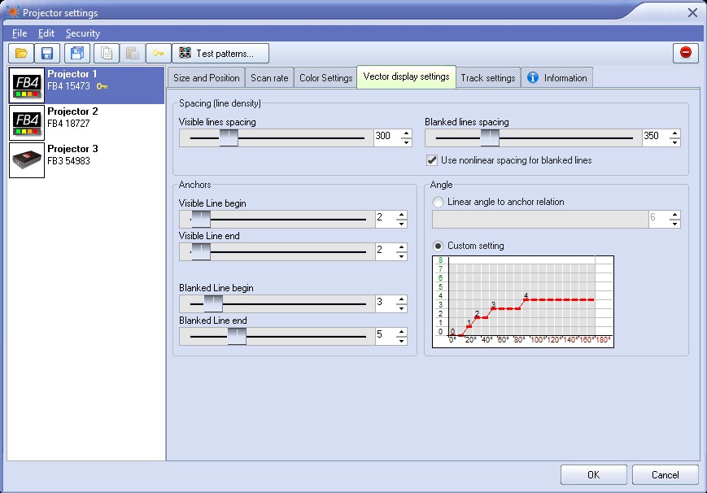Click the save all multi-disk icon
The width and height of the screenshot is (707, 493).
pos(77,54)
